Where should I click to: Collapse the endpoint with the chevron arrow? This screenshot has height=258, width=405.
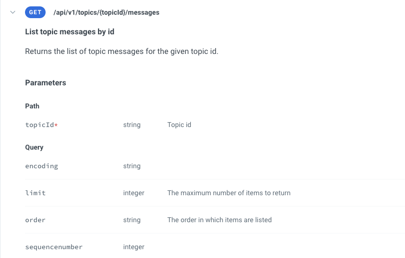click(13, 12)
